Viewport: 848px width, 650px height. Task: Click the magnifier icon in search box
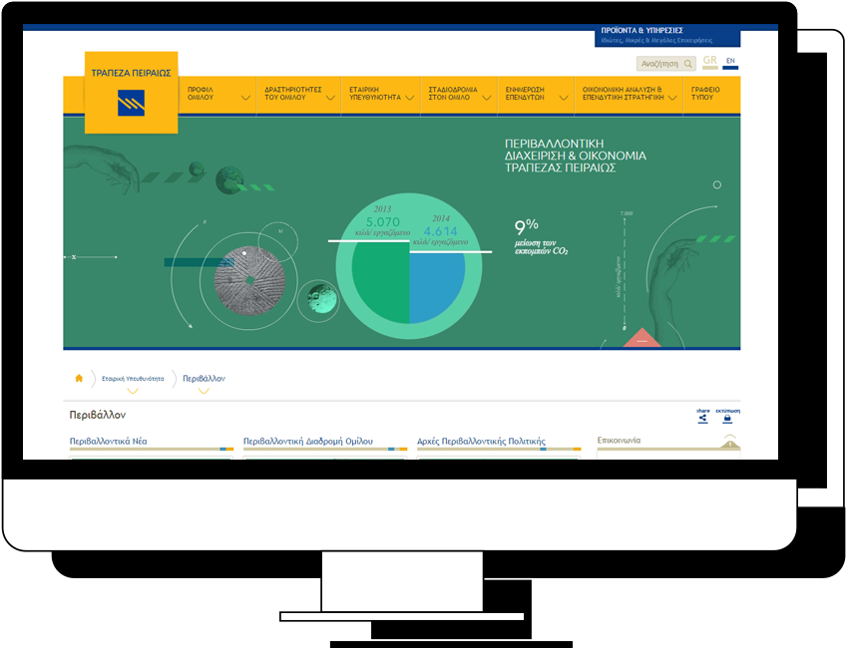coord(687,64)
